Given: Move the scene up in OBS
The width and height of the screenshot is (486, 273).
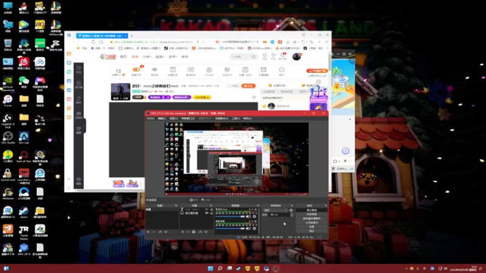Looking at the screenshot, I should [160, 232].
